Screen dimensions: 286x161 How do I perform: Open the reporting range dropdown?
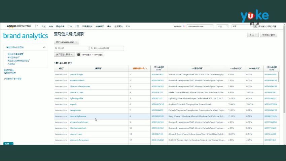(64, 55)
